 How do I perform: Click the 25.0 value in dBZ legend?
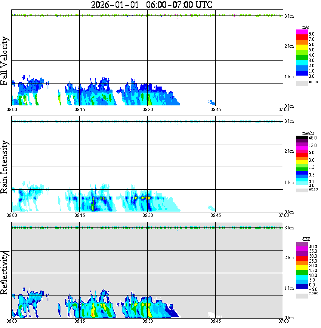pyautogui.click(x=313, y=261)
